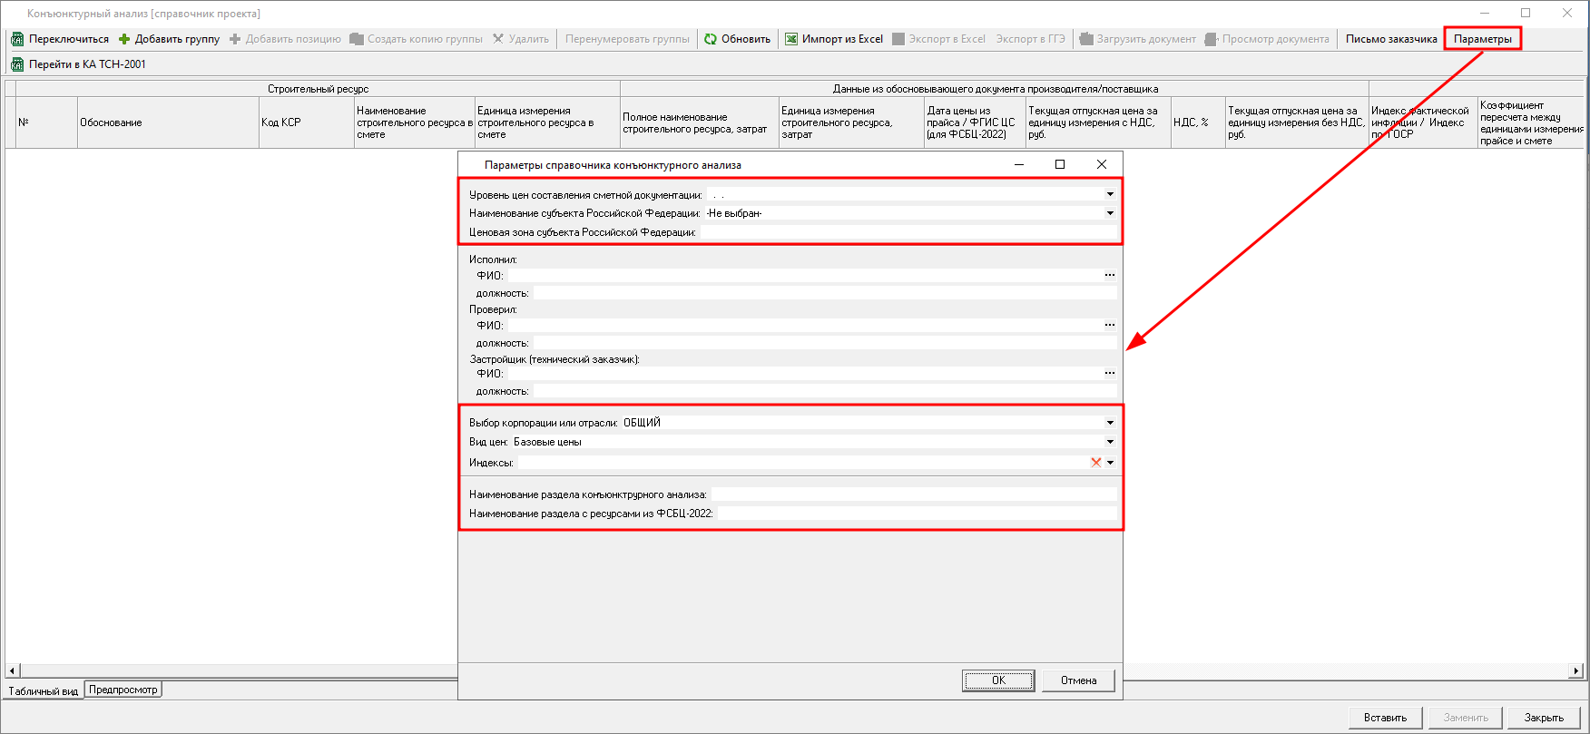Click the horizontal scrollbar right arrow

point(1576,671)
